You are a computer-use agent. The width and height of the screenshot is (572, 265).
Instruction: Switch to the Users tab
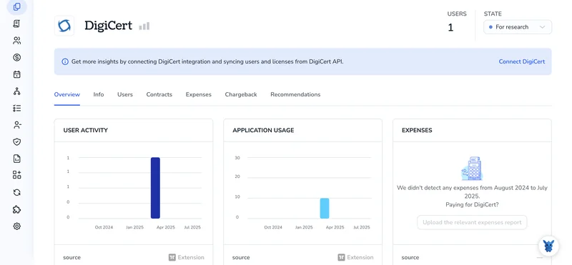125,94
